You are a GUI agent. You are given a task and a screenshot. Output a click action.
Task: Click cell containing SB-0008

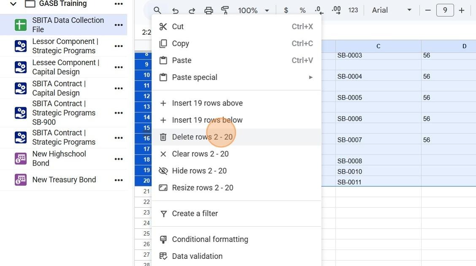point(378,161)
